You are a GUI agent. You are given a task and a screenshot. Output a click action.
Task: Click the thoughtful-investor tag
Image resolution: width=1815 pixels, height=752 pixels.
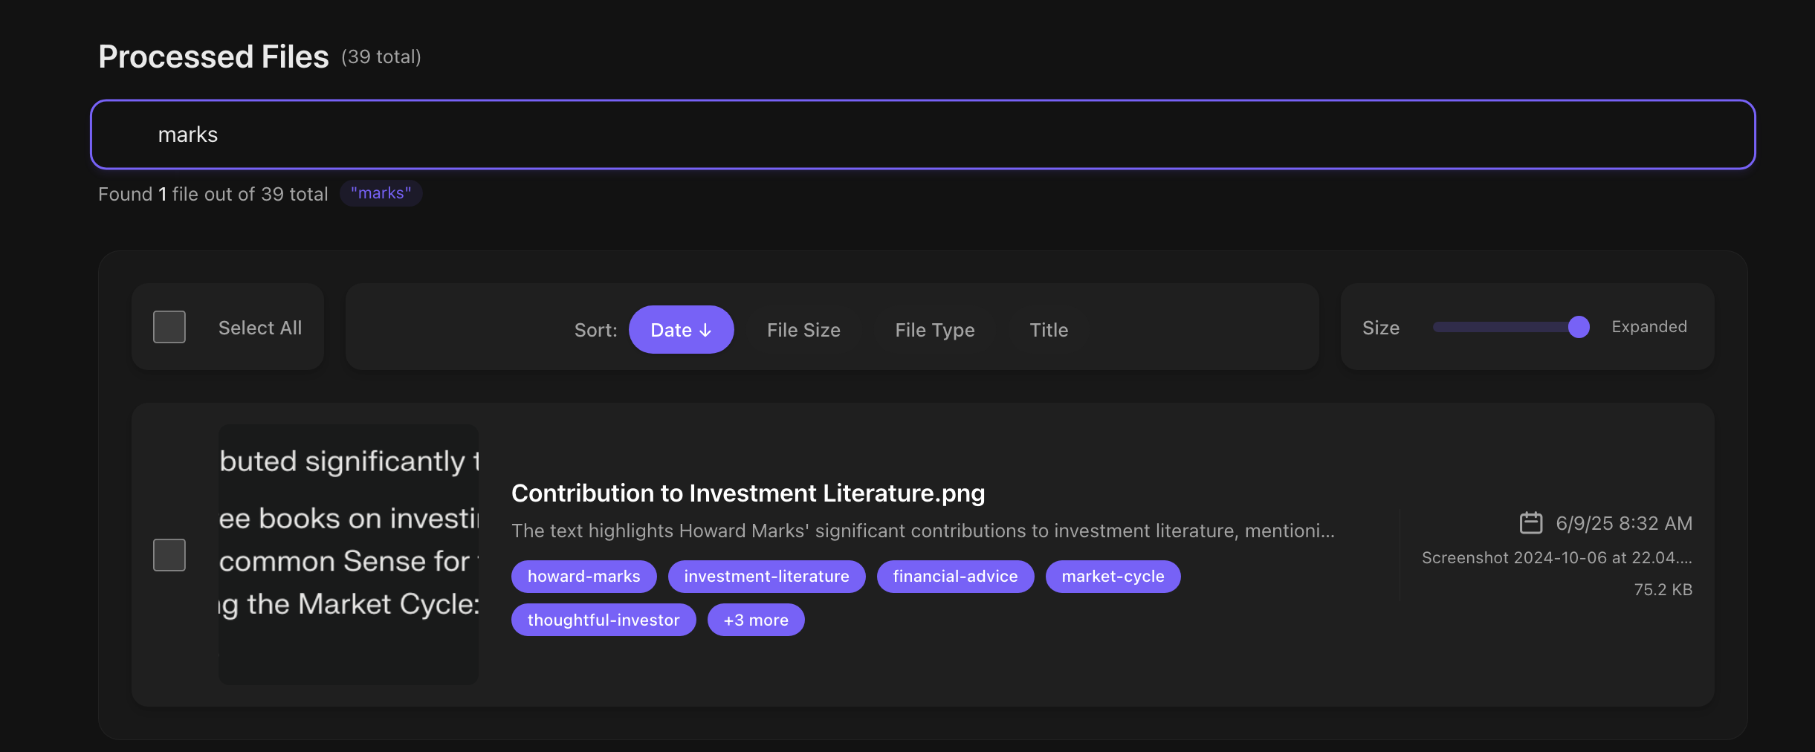click(603, 619)
